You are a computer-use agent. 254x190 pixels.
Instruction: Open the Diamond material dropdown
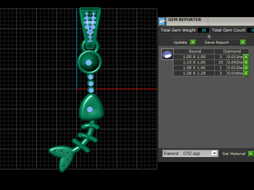[214, 154]
